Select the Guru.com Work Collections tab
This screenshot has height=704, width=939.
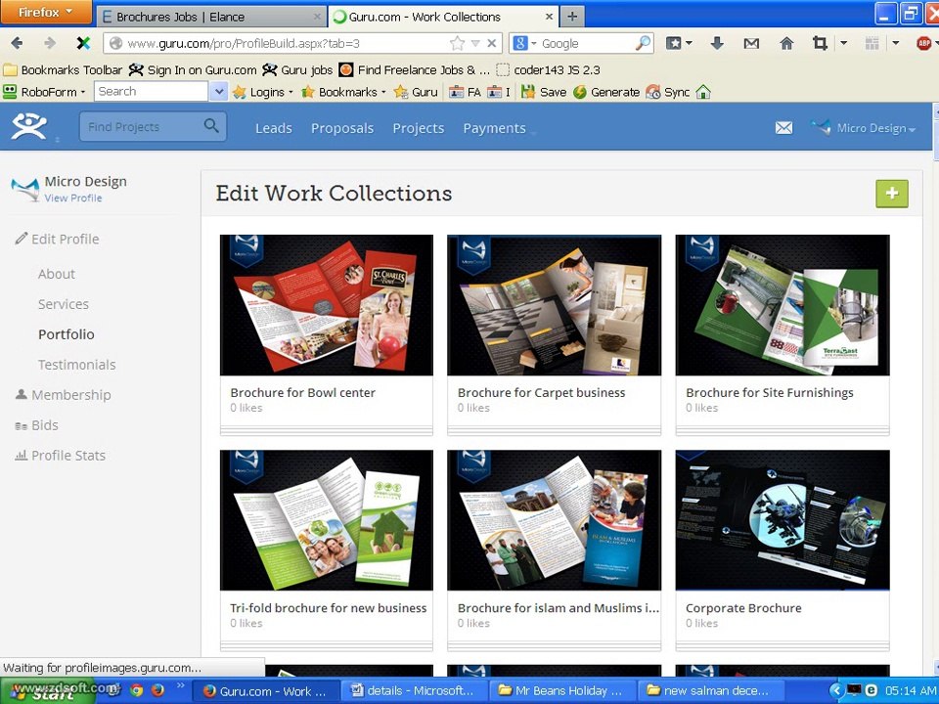(442, 17)
